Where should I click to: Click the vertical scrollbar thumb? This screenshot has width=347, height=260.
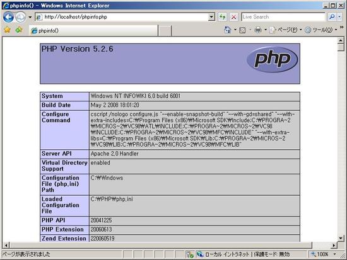tap(341, 47)
